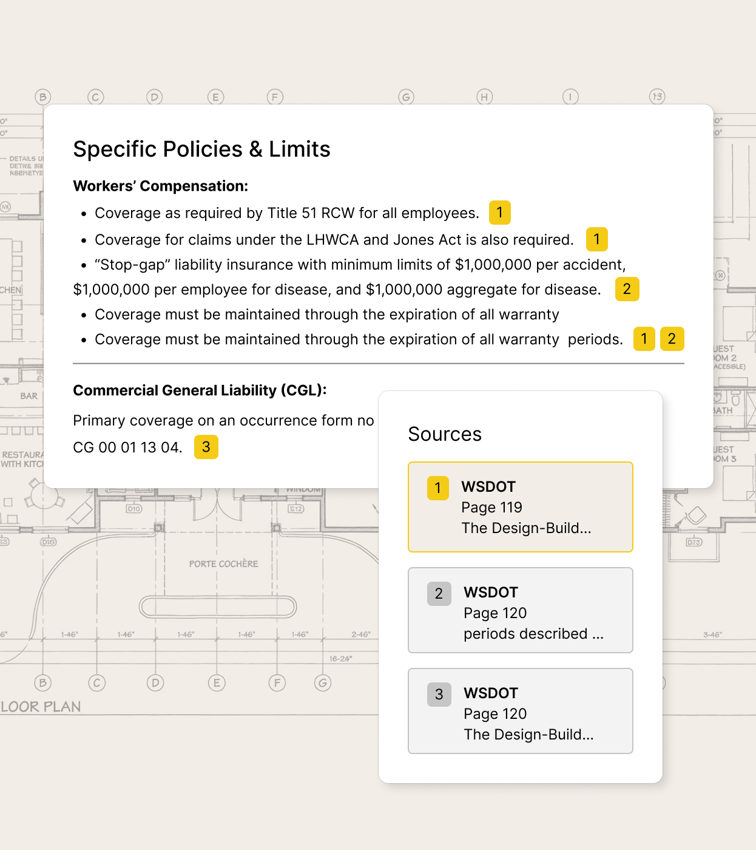The image size is (756, 850).
Task: Click citation 1 beside Title 51 RCW bullet
Action: (499, 212)
